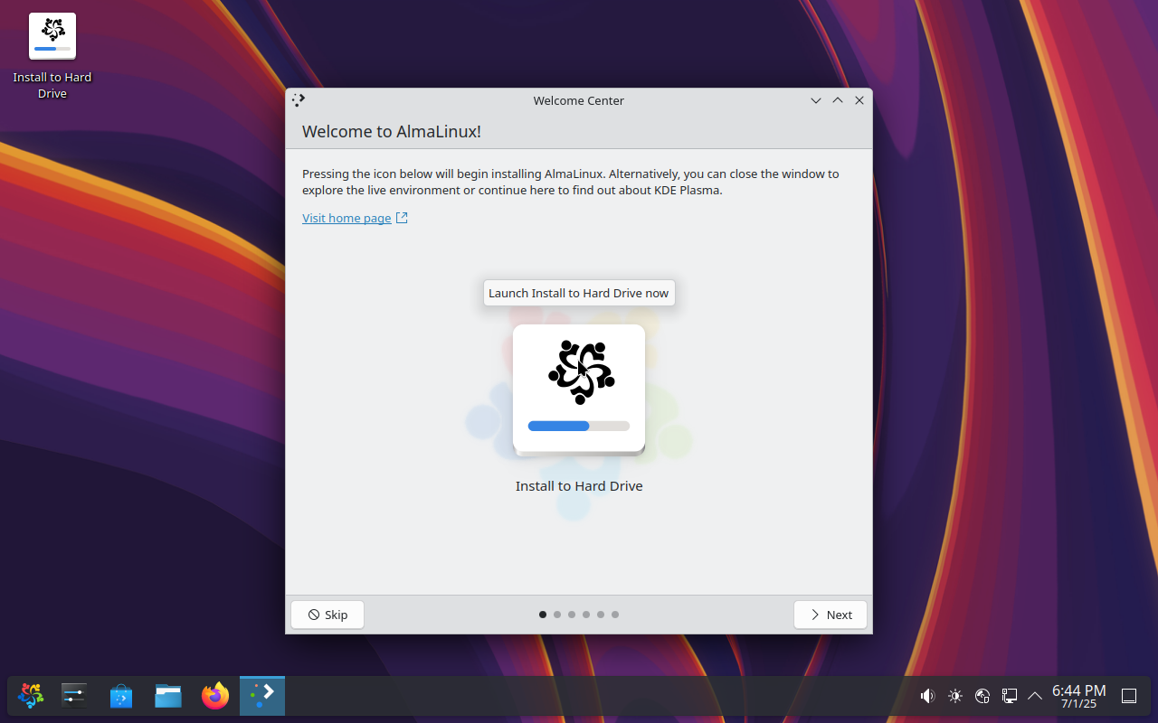Launch the Discover software store
This screenshot has height=723, width=1158.
pos(121,696)
